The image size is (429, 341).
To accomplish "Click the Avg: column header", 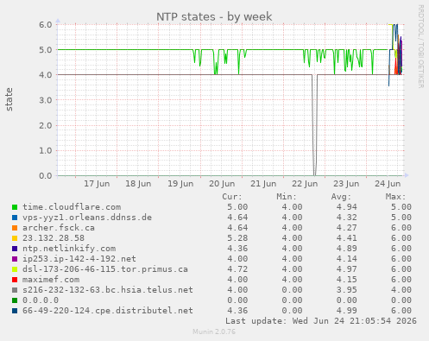I will (341, 197).
